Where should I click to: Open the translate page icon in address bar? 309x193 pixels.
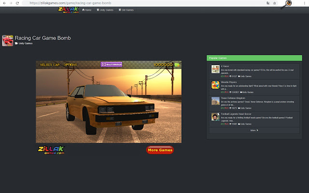(268, 3)
